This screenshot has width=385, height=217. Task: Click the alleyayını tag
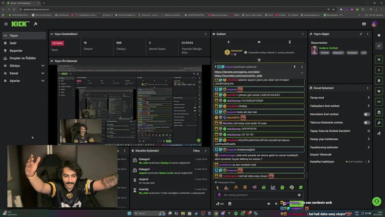point(338,53)
